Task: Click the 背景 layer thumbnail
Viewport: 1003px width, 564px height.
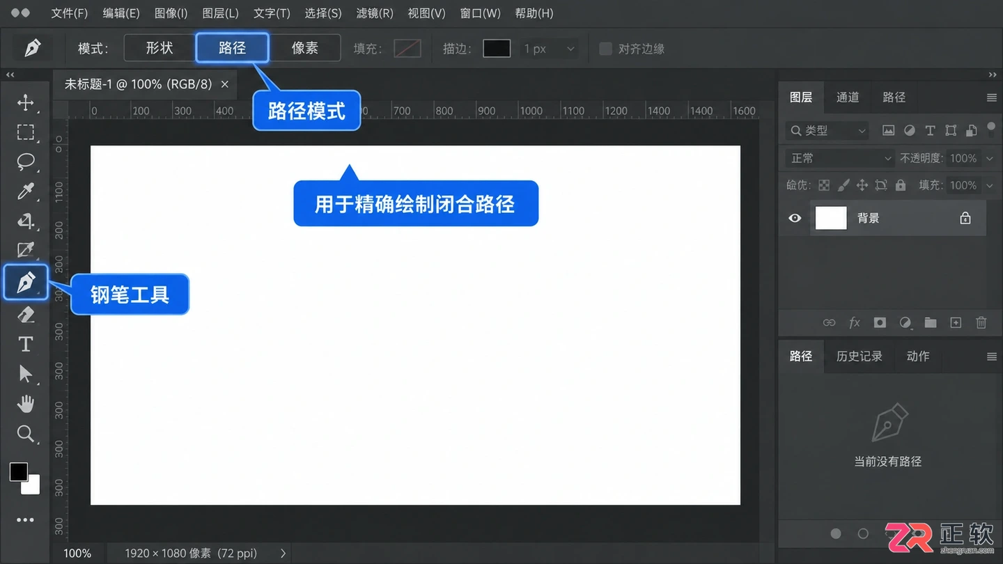Action: pos(831,218)
